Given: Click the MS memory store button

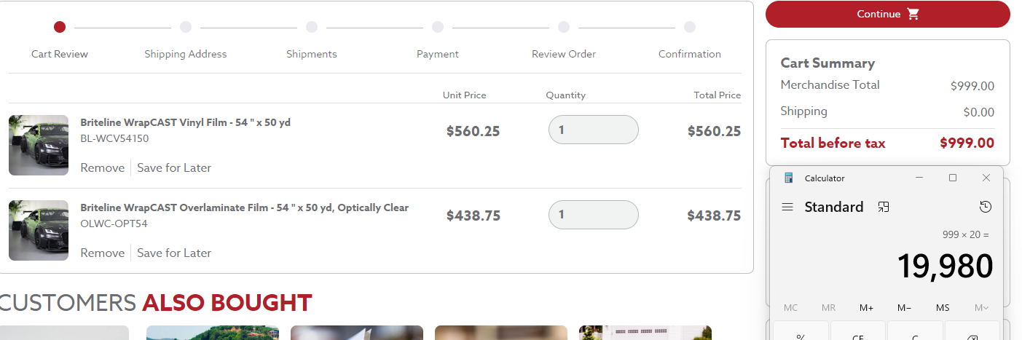Looking at the screenshot, I should click(x=943, y=308).
